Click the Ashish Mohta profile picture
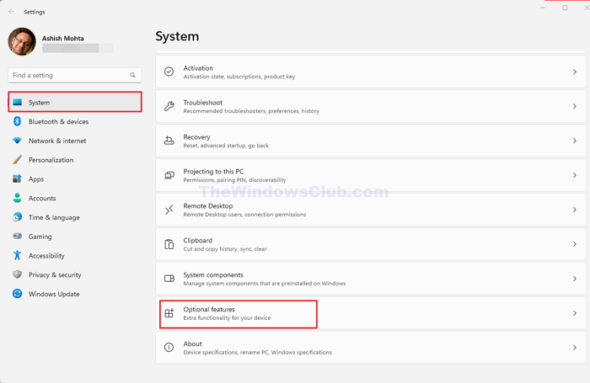This screenshot has height=383, width=590. 23,43
